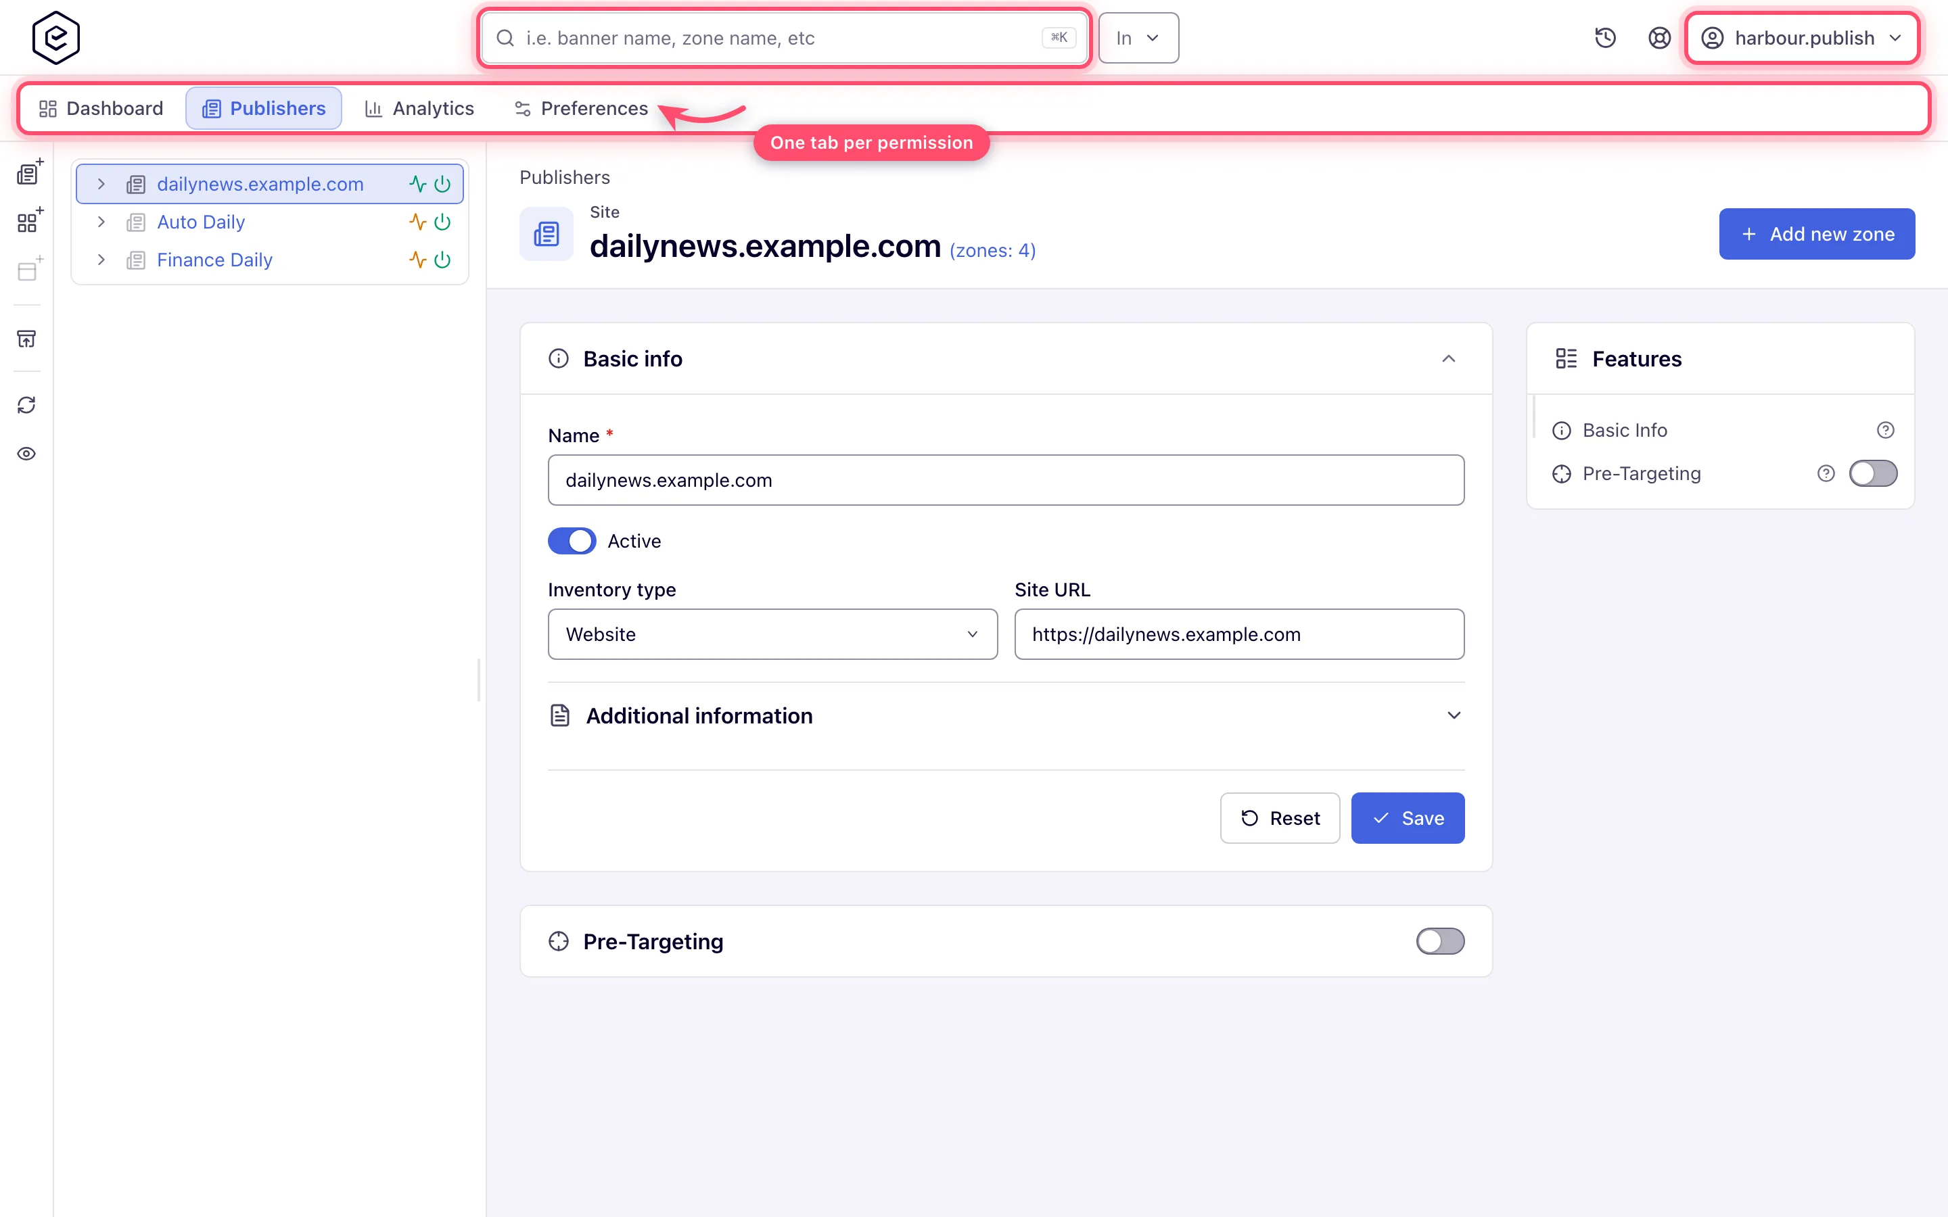Image resolution: width=1948 pixels, height=1217 pixels.
Task: Collapse the Basic info section
Action: [x=1448, y=359]
